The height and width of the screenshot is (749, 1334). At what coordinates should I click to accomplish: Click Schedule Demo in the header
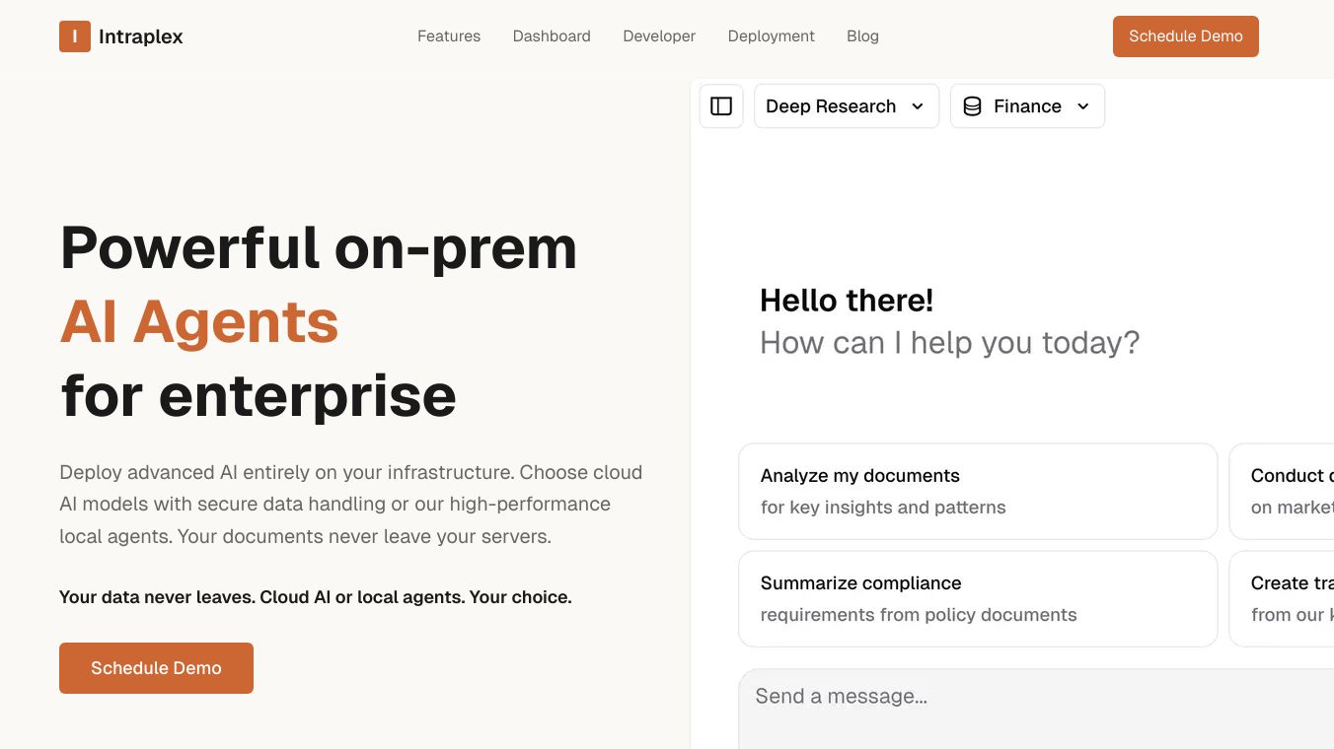1185,36
